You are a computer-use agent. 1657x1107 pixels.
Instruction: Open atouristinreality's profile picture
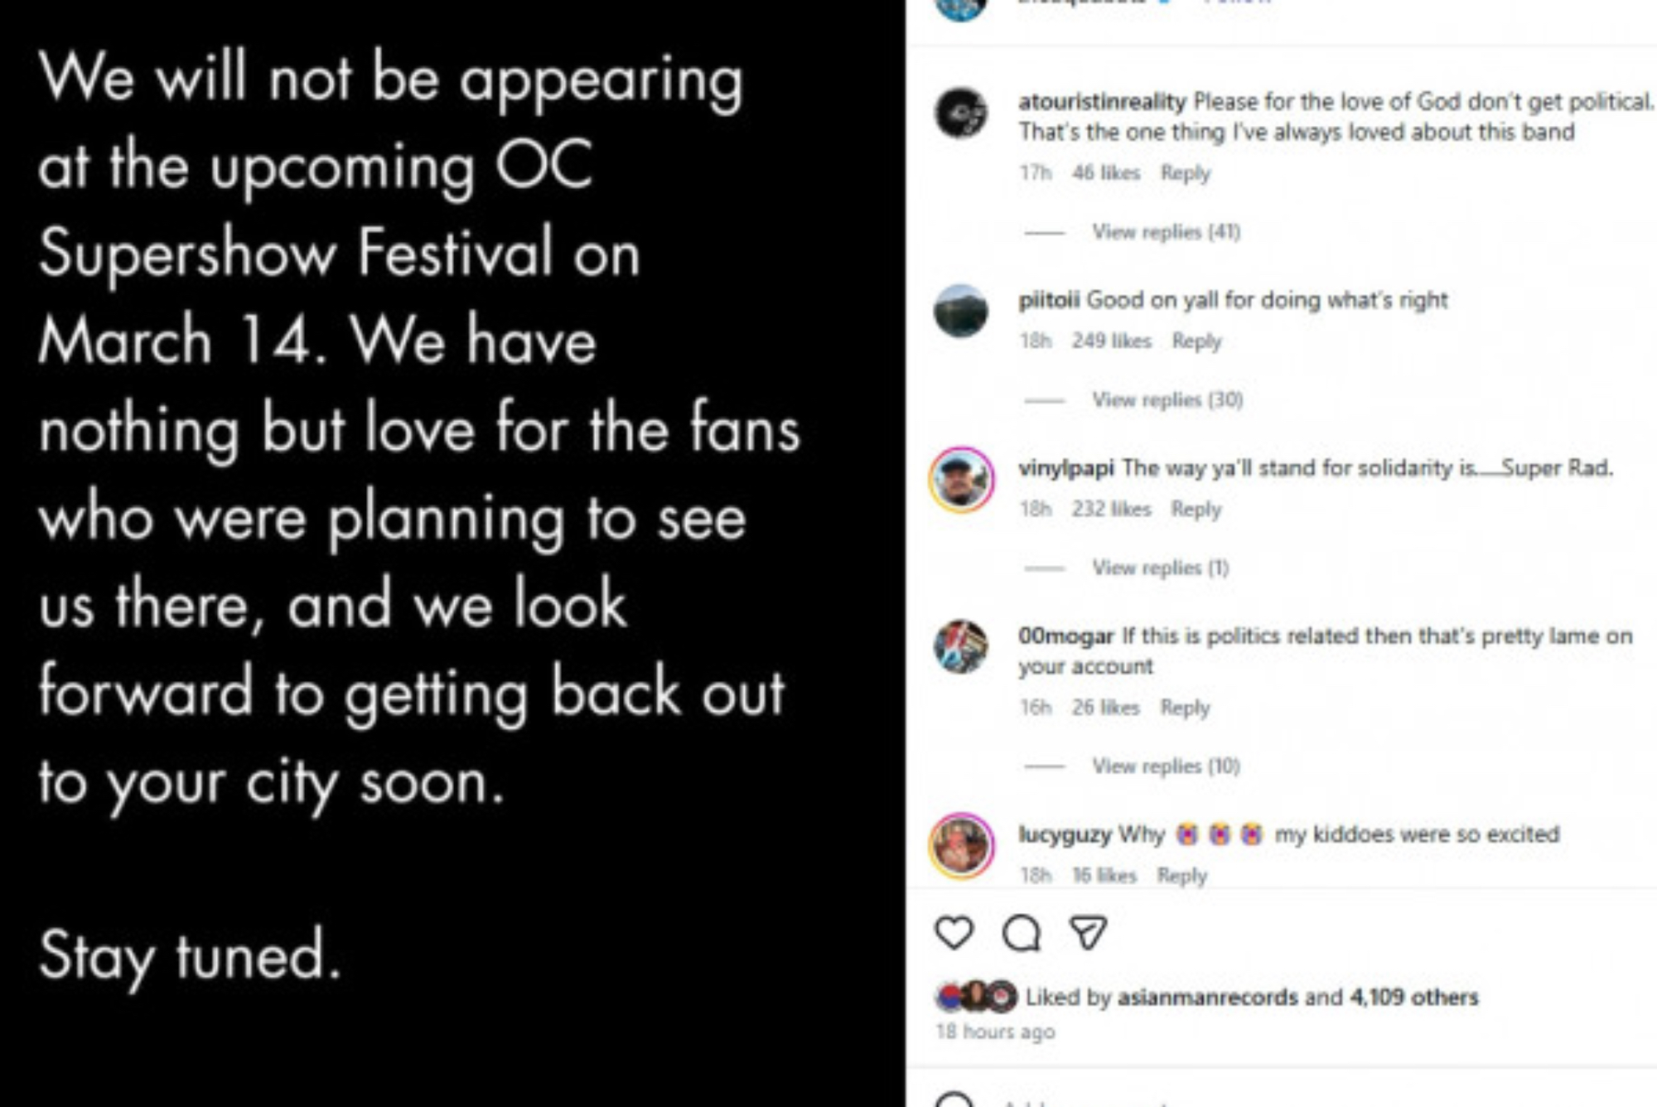coord(961,113)
